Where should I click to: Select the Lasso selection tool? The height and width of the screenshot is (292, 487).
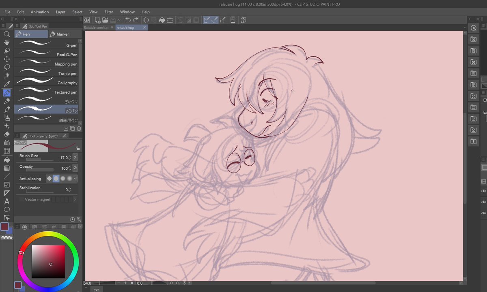[x=7, y=67]
